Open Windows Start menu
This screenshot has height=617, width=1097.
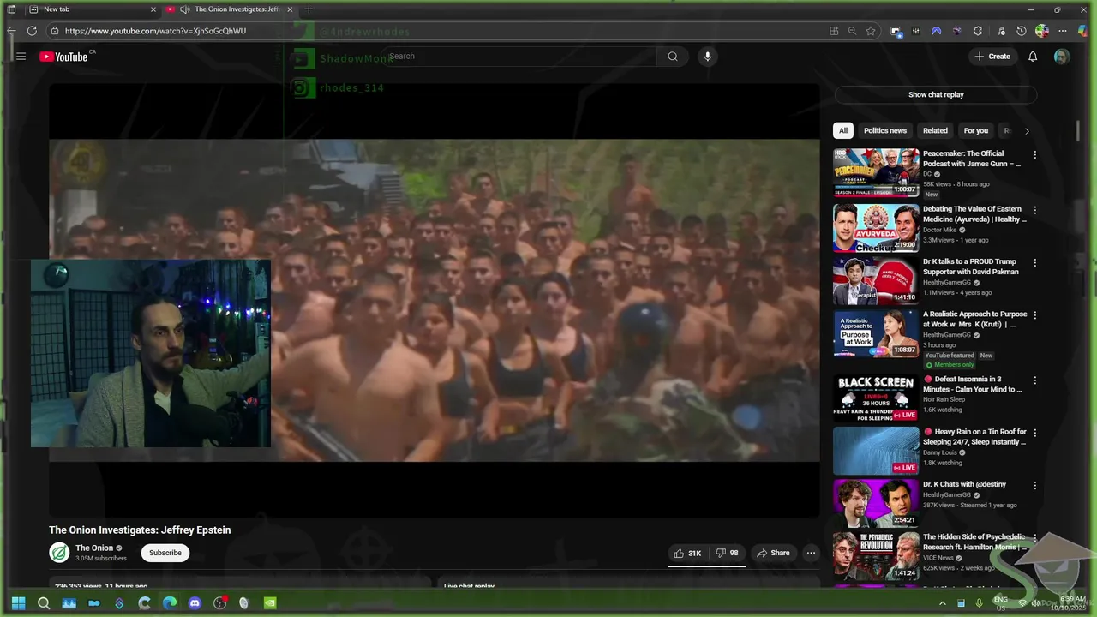coord(18,603)
